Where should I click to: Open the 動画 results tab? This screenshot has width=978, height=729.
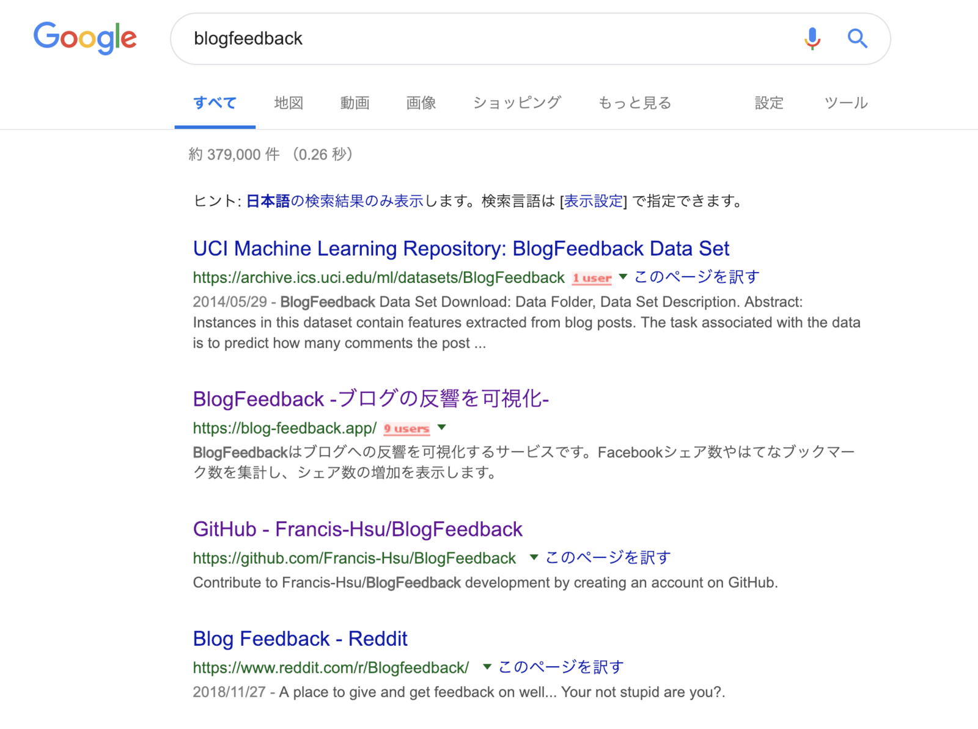[355, 103]
